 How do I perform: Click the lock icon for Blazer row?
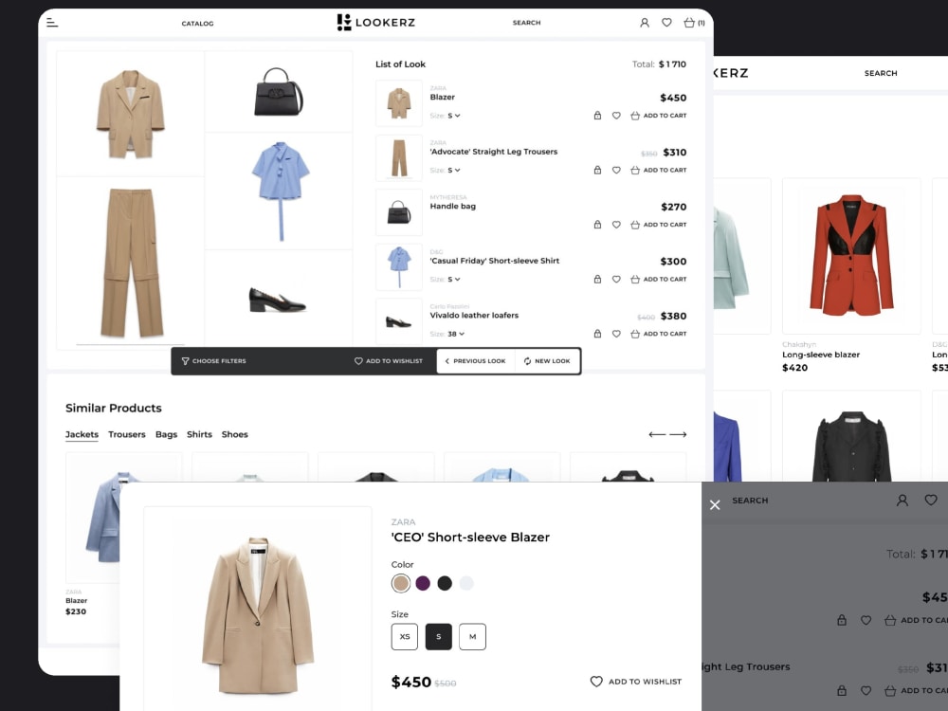(x=597, y=116)
